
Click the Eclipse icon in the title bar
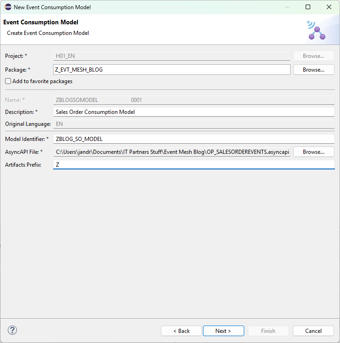point(8,7)
